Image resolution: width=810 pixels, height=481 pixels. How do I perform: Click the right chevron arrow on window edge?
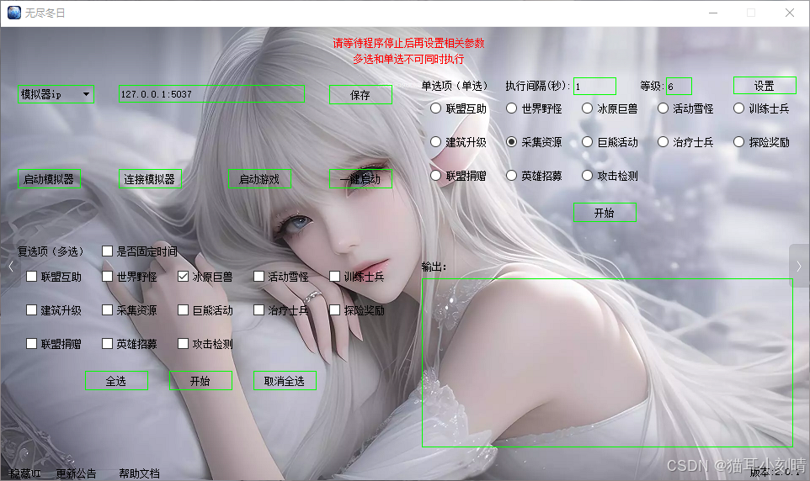(x=799, y=267)
